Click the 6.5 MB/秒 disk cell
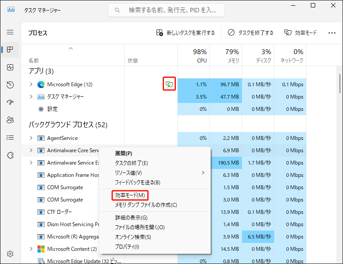The image size is (343, 264). [258, 237]
